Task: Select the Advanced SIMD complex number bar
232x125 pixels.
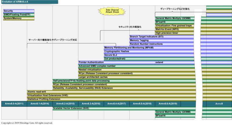Action: coord(136,66)
